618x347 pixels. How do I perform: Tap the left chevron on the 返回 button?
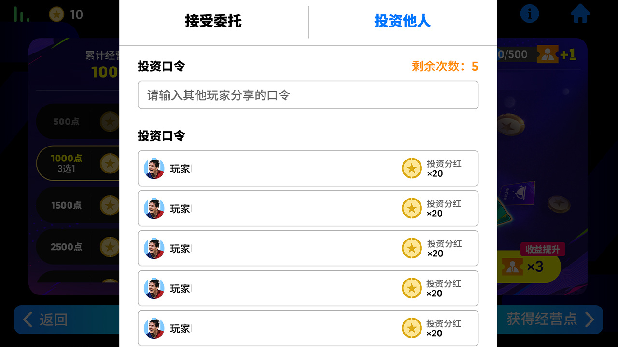[28, 320]
